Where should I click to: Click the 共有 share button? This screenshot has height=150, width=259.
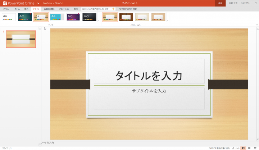220,3
